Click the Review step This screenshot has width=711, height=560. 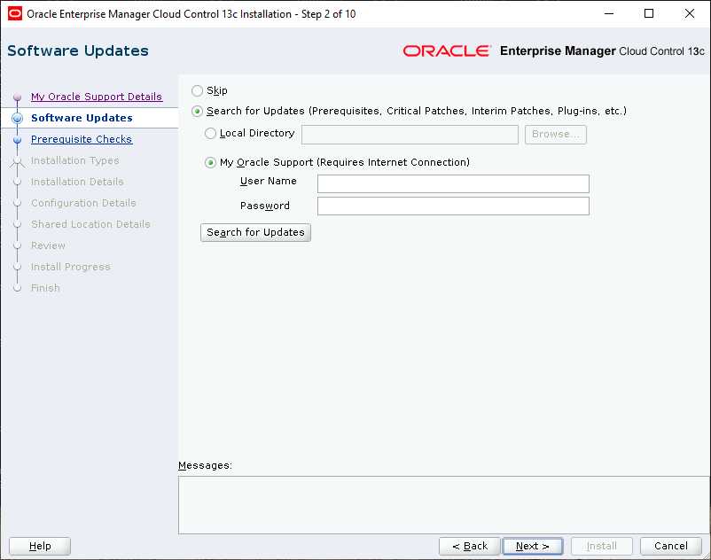coord(48,245)
